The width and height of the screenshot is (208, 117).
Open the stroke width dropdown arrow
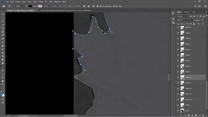(x=50, y=6)
